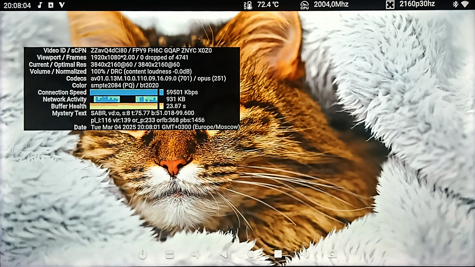
Task: Click the 'Current / Optimal Res' label
Action: (x=58, y=64)
